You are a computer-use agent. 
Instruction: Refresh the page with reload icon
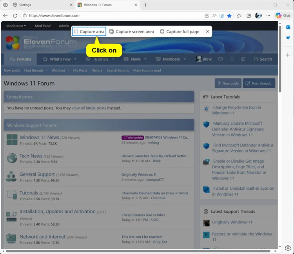15,16
